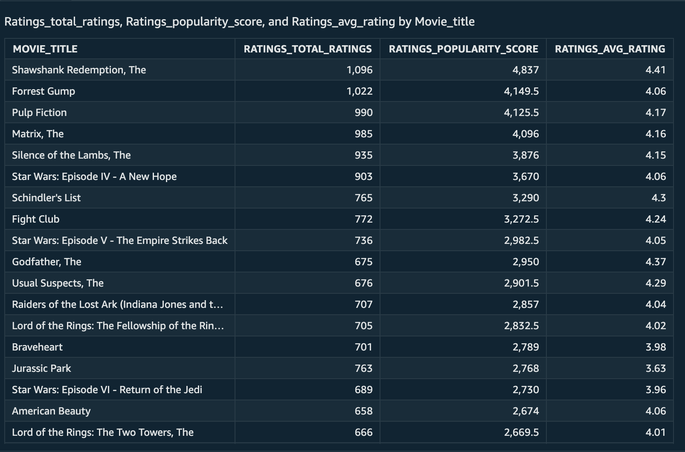Select Lord of the Rings: The Two Towers cell
The width and height of the screenshot is (685, 452).
103,432
